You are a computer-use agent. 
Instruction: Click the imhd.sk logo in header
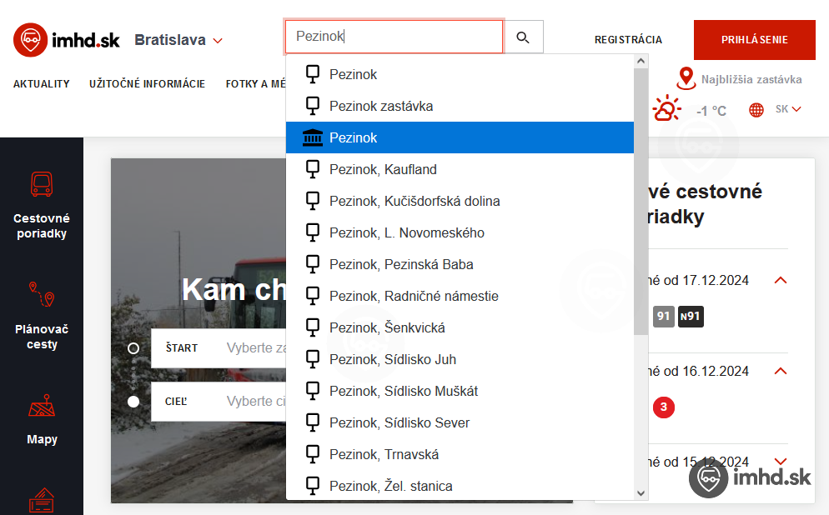click(x=67, y=40)
